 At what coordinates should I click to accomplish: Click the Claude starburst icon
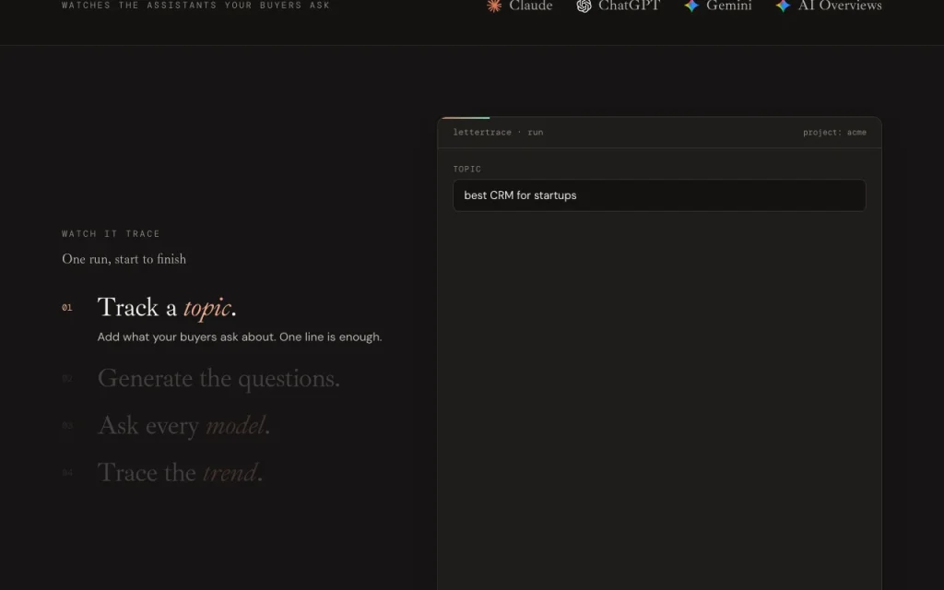coord(494,6)
